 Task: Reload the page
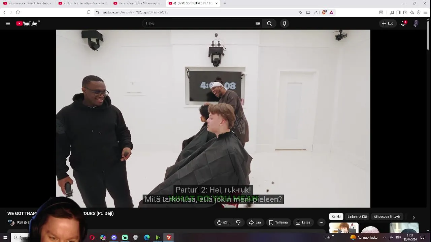(18, 12)
